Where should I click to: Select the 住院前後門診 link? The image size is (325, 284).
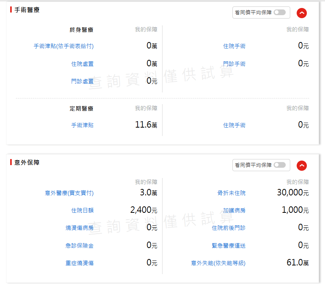[229, 228]
